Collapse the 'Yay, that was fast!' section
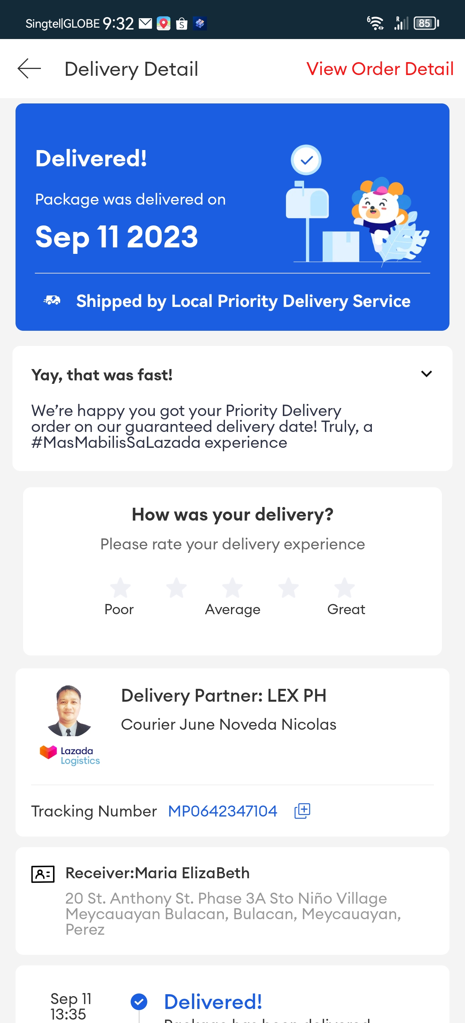 pyautogui.click(x=426, y=374)
